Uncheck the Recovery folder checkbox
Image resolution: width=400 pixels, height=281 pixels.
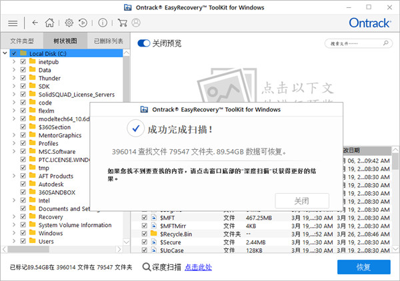23,216
